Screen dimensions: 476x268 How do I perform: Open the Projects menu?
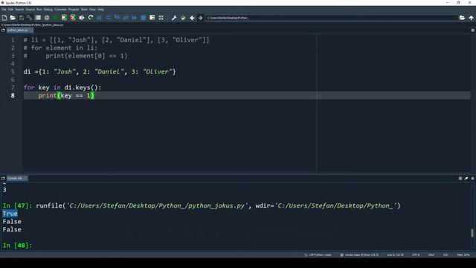tap(74, 10)
